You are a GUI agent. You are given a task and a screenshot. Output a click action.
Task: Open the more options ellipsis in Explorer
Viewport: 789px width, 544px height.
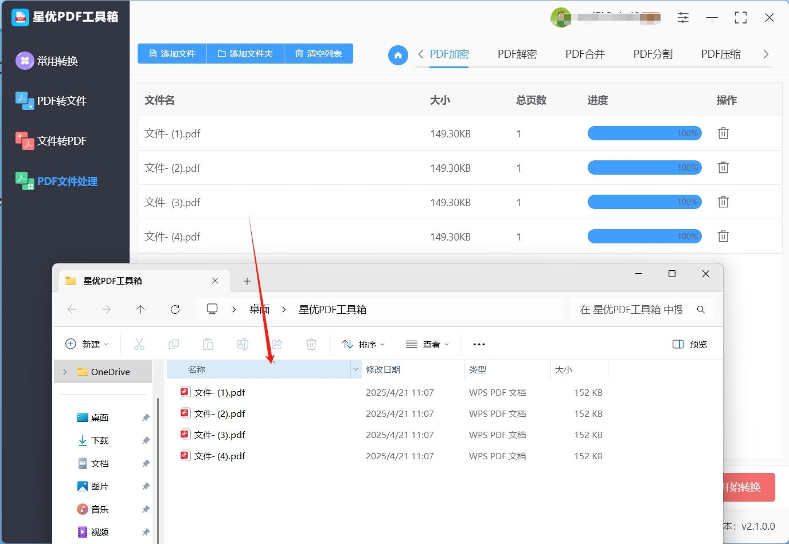pos(479,344)
